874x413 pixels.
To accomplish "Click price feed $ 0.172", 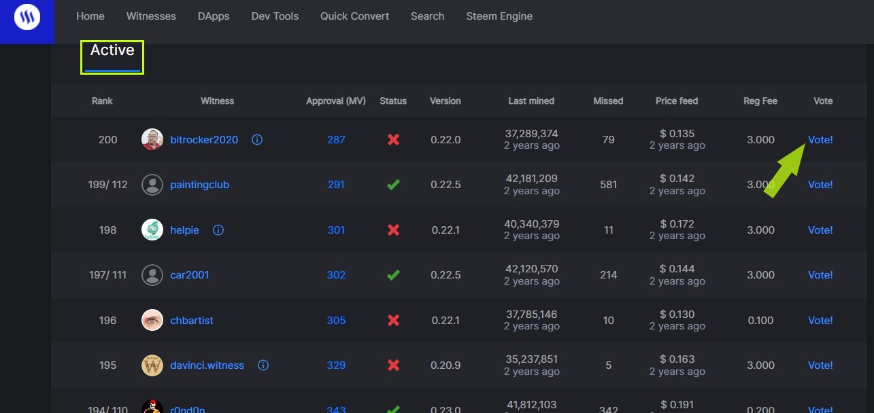I will click(677, 224).
